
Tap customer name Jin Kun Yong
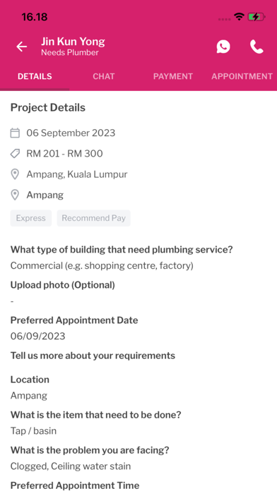pos(73,42)
